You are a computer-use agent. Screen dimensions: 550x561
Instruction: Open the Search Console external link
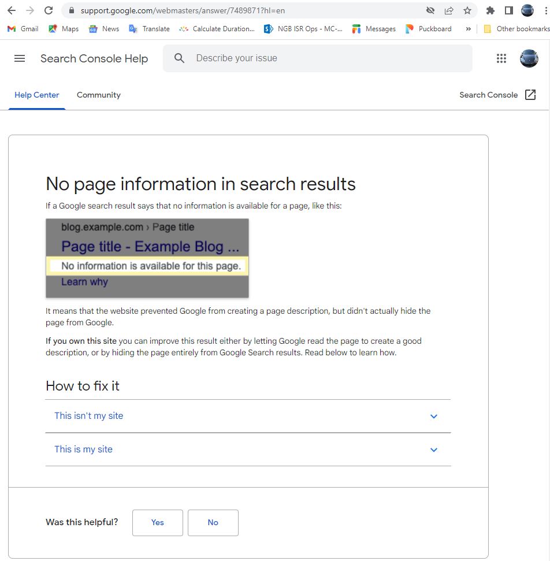[497, 95]
